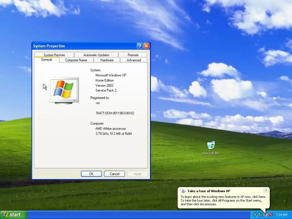Open the Computer Name tab
This screenshot has width=292, height=219.
[76, 60]
